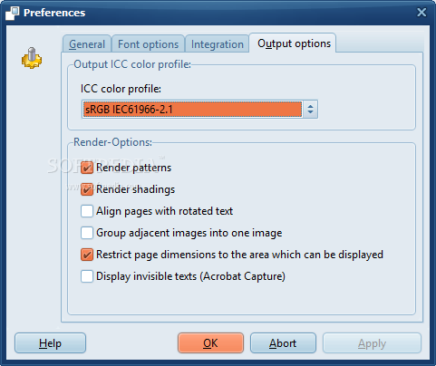Click the Apply button
Viewport: 436px width, 366px height.
(x=372, y=343)
